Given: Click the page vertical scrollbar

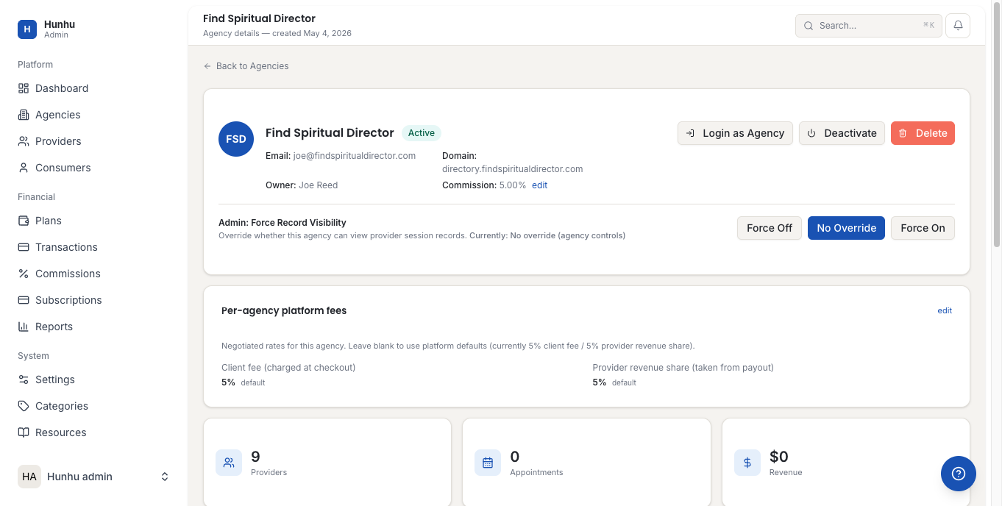Looking at the screenshot, I should [997, 125].
